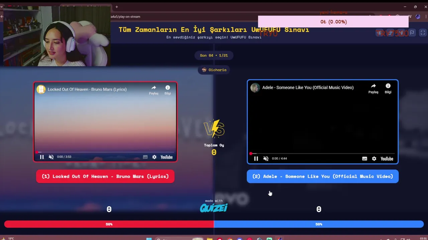Seek on the Locked Out Of Heaven progress bar
The height and width of the screenshot is (240, 428).
click(x=105, y=152)
